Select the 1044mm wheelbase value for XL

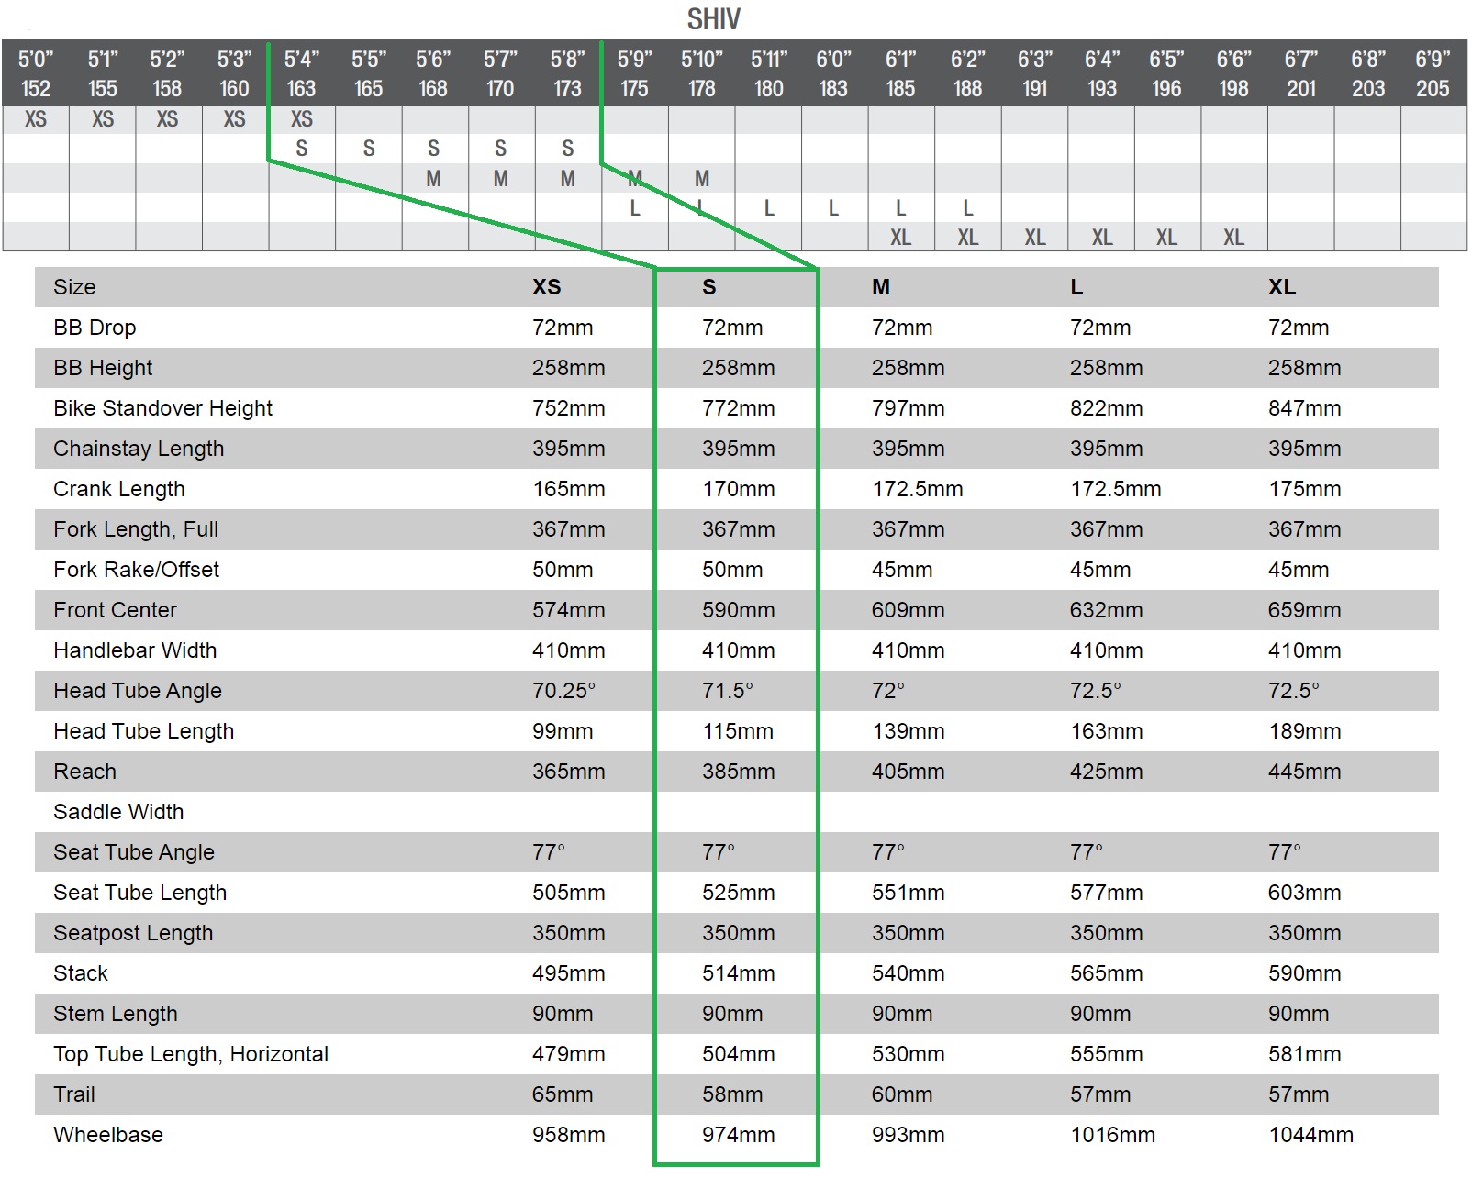point(1311,1135)
